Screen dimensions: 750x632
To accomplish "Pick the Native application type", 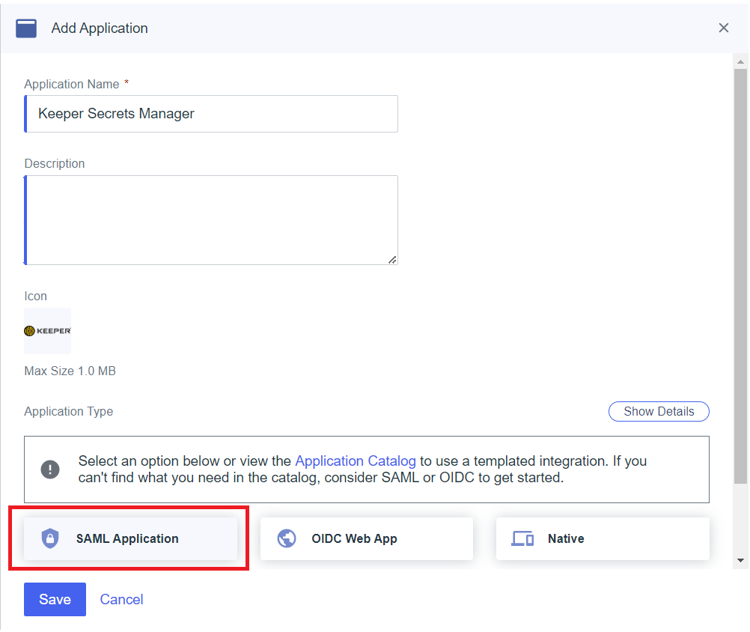I will click(x=602, y=538).
